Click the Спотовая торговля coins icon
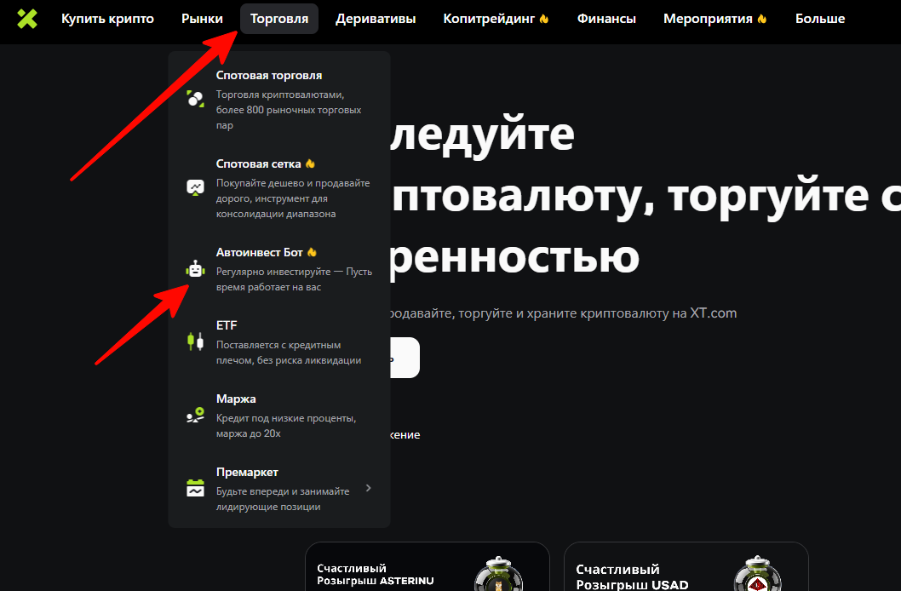 pos(196,99)
